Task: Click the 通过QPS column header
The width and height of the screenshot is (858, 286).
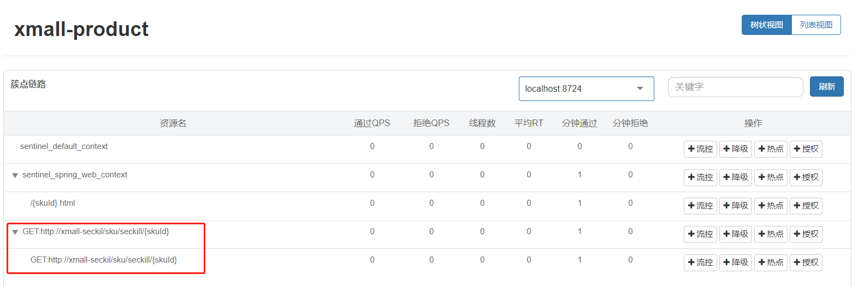Action: (x=372, y=123)
